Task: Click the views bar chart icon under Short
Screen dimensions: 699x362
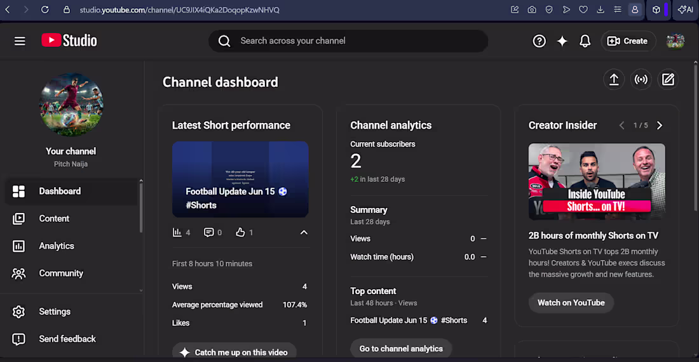Action: coord(177,232)
